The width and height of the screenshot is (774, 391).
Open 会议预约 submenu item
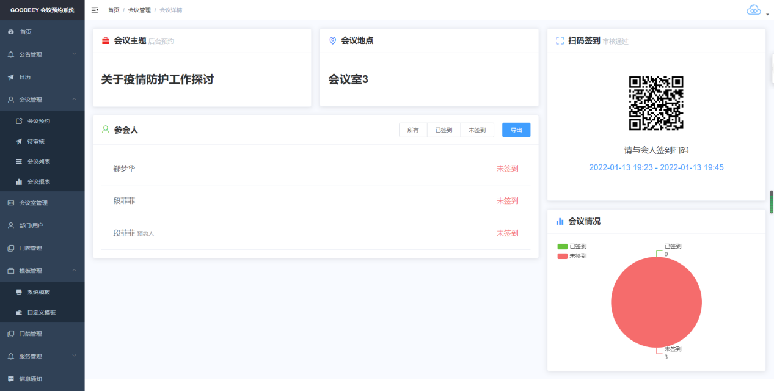pos(42,121)
